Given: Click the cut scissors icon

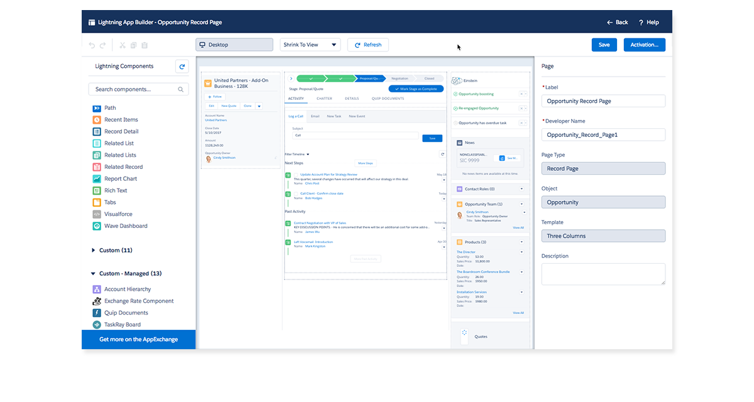Looking at the screenshot, I should (x=123, y=45).
